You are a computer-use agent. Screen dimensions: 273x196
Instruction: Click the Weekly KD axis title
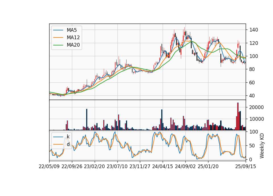[262, 146]
